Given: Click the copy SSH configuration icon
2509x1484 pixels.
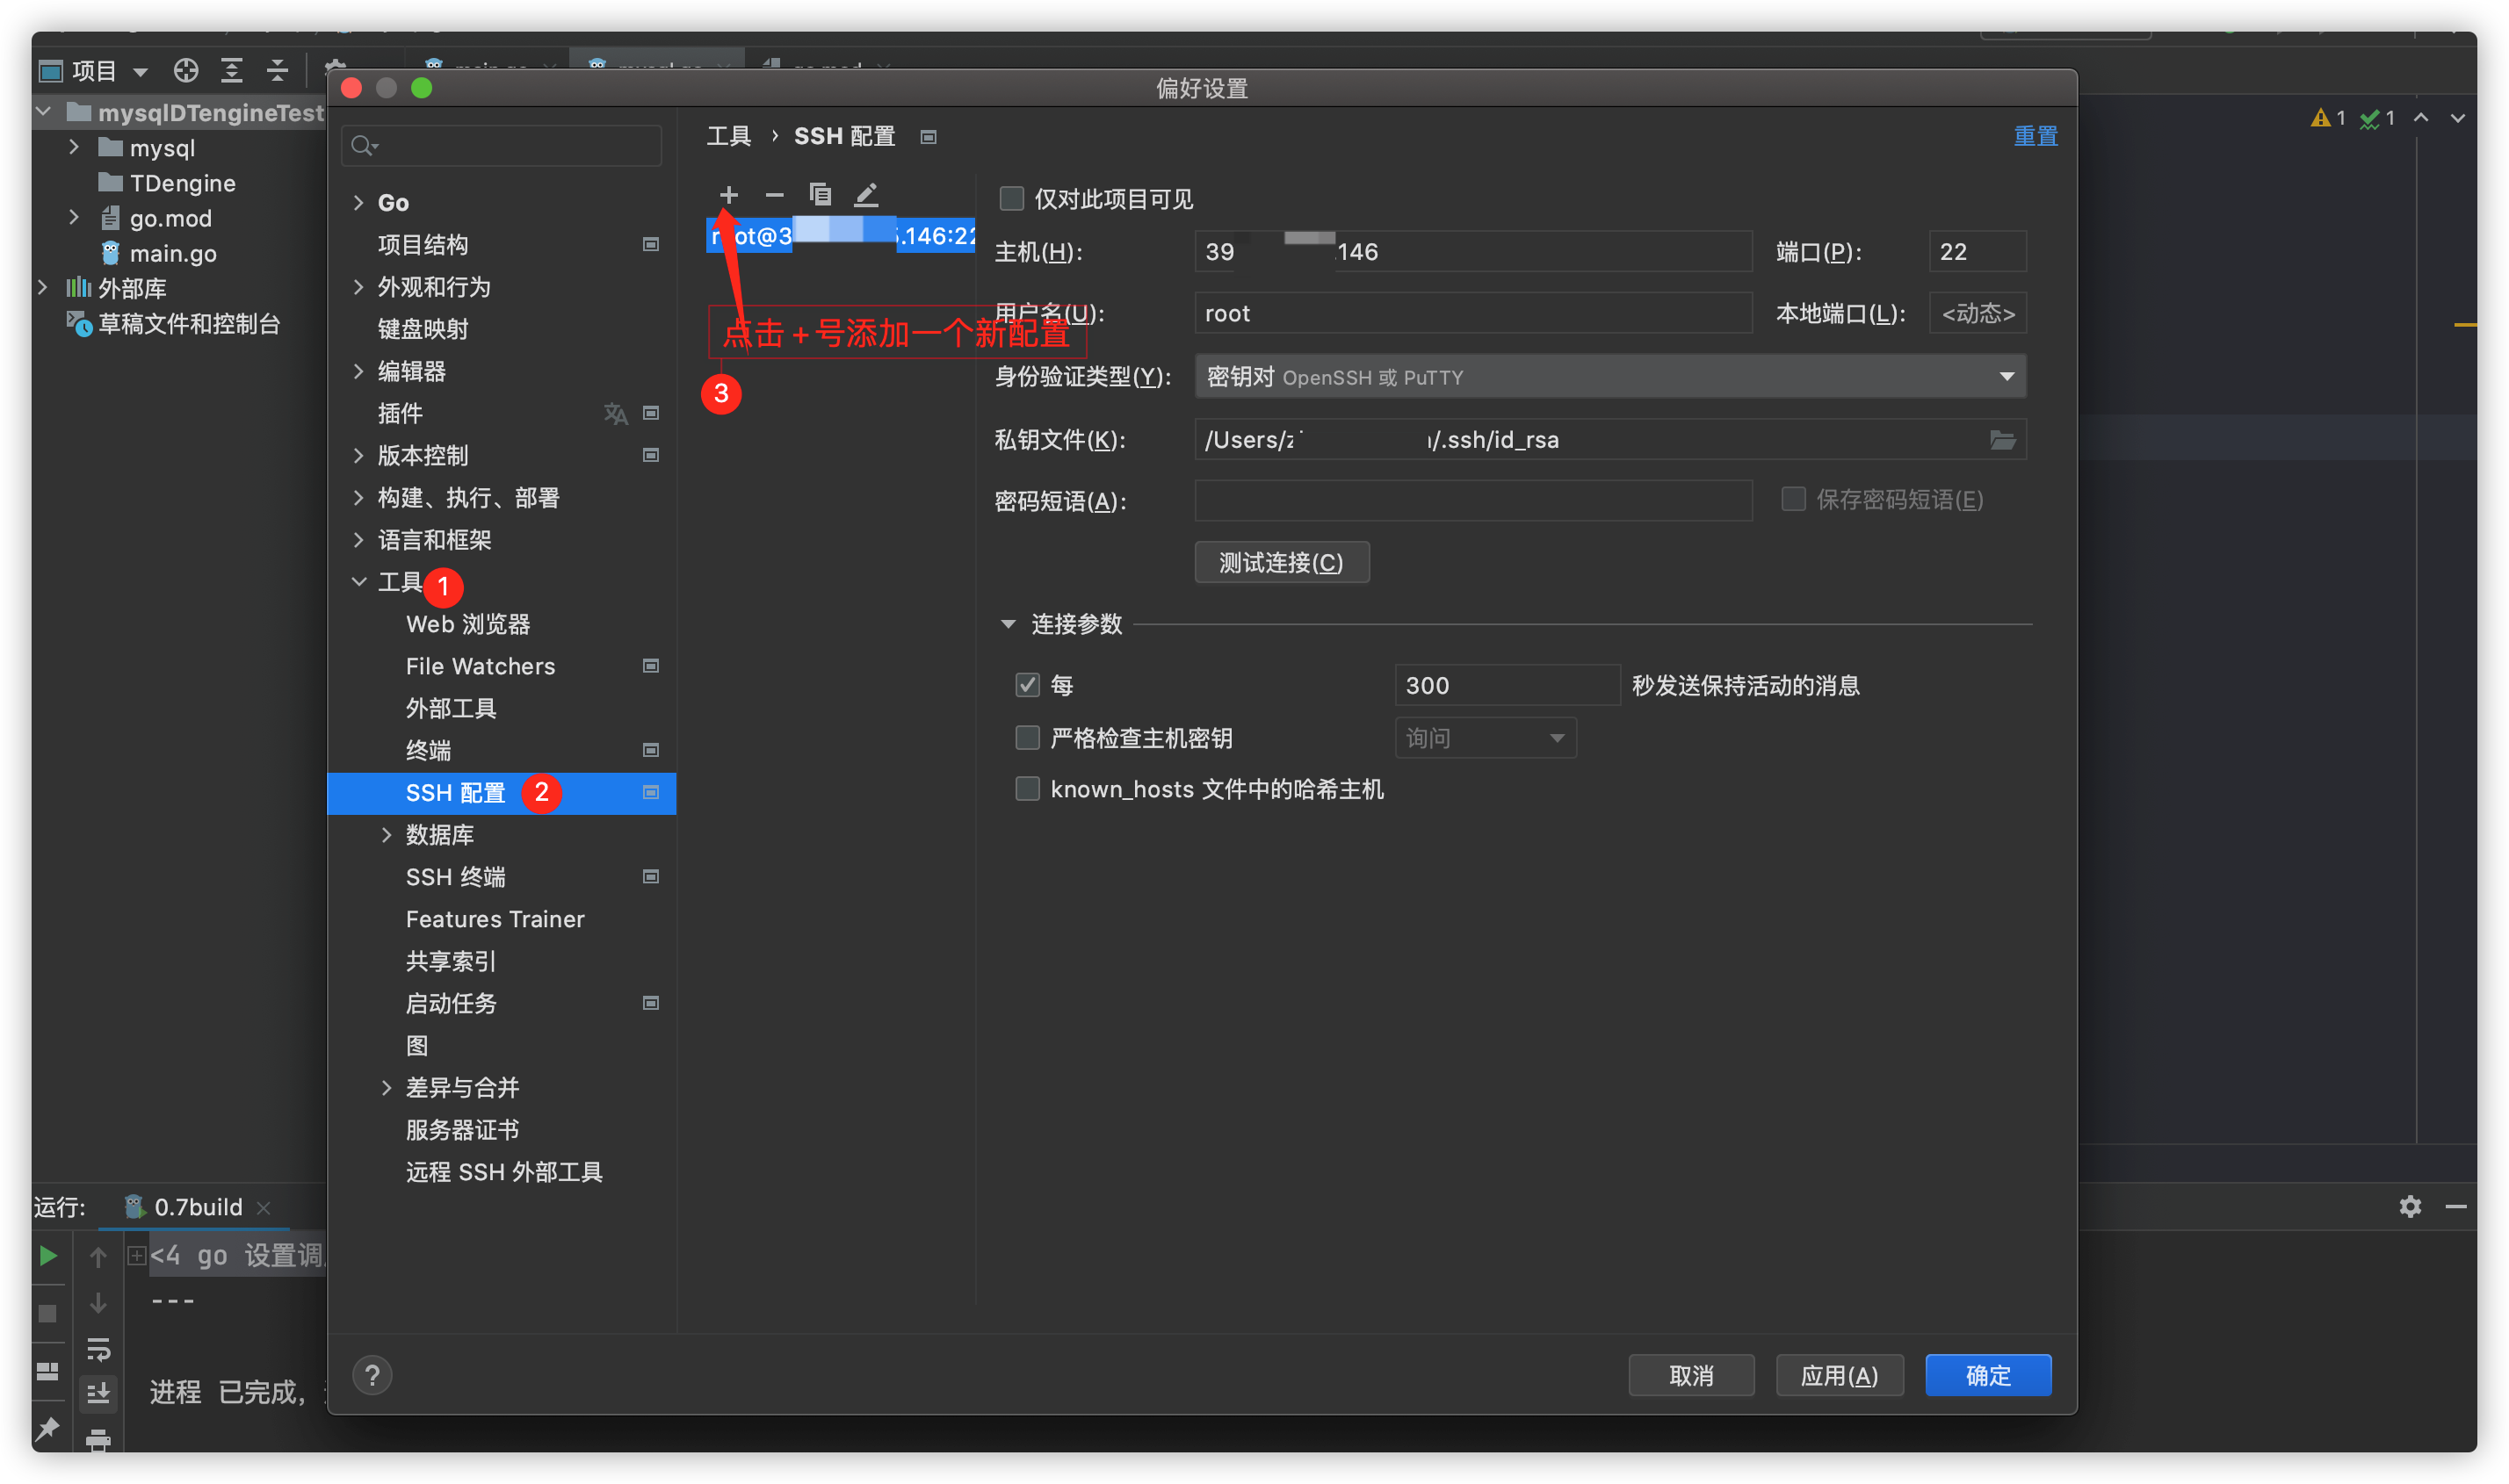Looking at the screenshot, I should coord(821,194).
